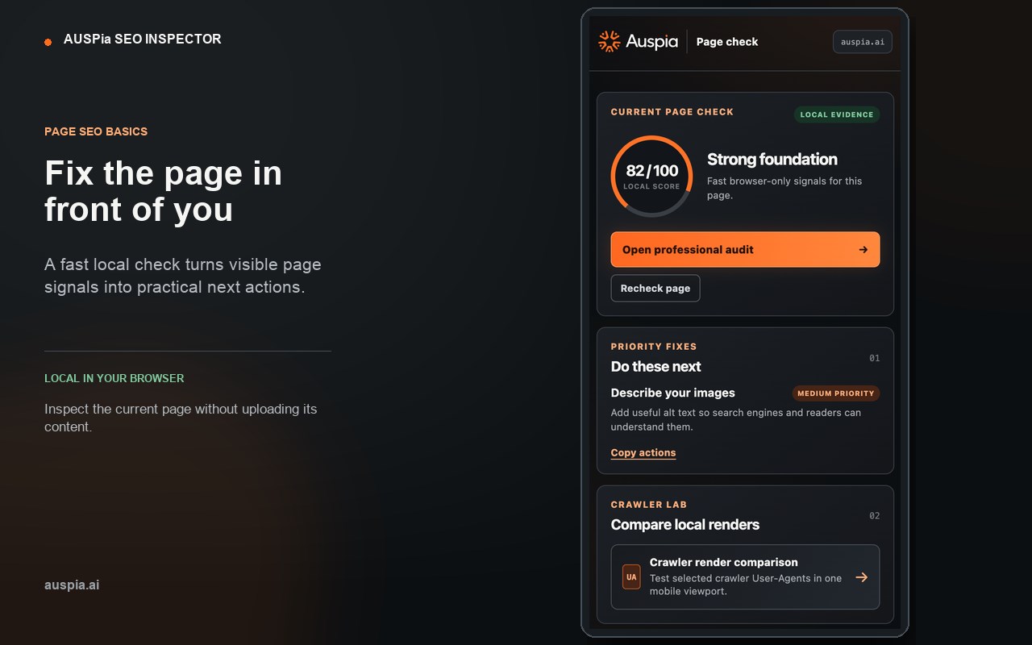This screenshot has height=645, width=1032.
Task: Click the Compare local renders heading
Action: point(685,525)
